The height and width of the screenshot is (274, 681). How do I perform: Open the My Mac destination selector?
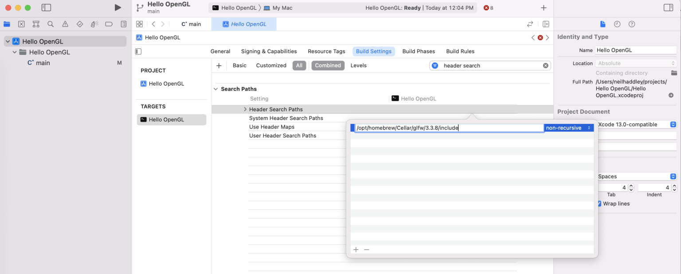click(278, 8)
